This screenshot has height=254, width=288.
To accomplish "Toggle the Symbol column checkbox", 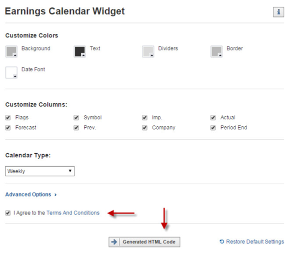I will [76, 117].
